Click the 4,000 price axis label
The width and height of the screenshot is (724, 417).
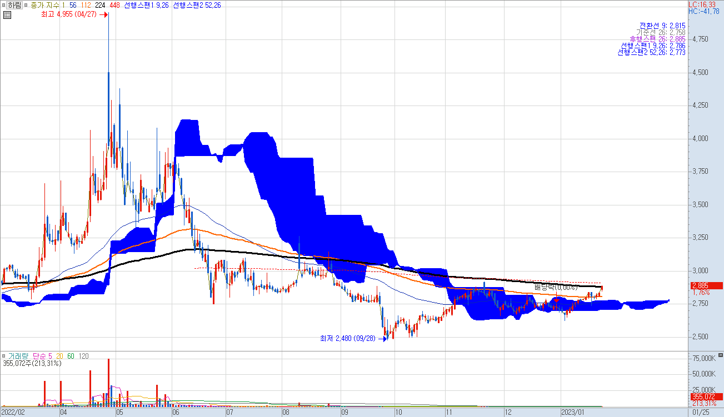700,138
